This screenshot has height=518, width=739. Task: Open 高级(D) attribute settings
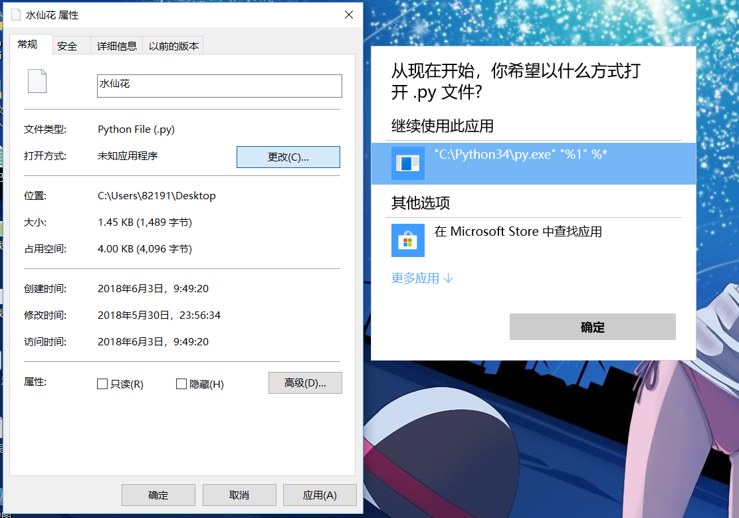tap(305, 383)
